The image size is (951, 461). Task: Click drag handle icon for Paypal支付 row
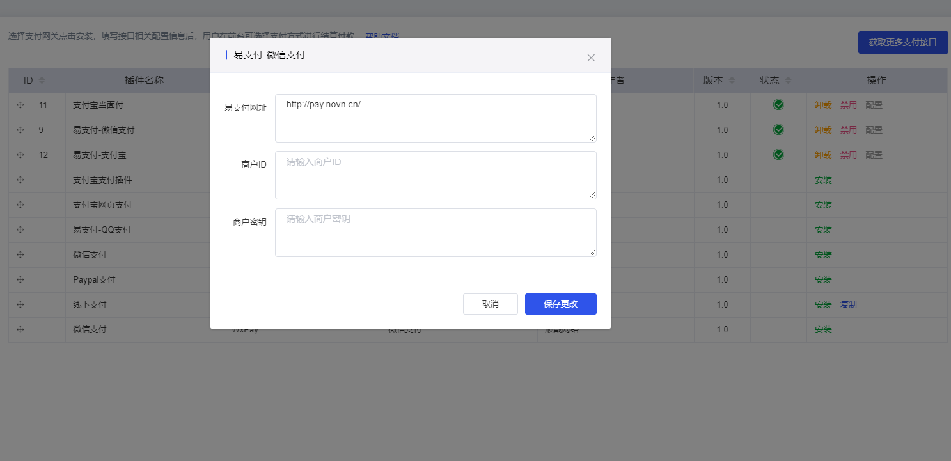tap(20, 279)
